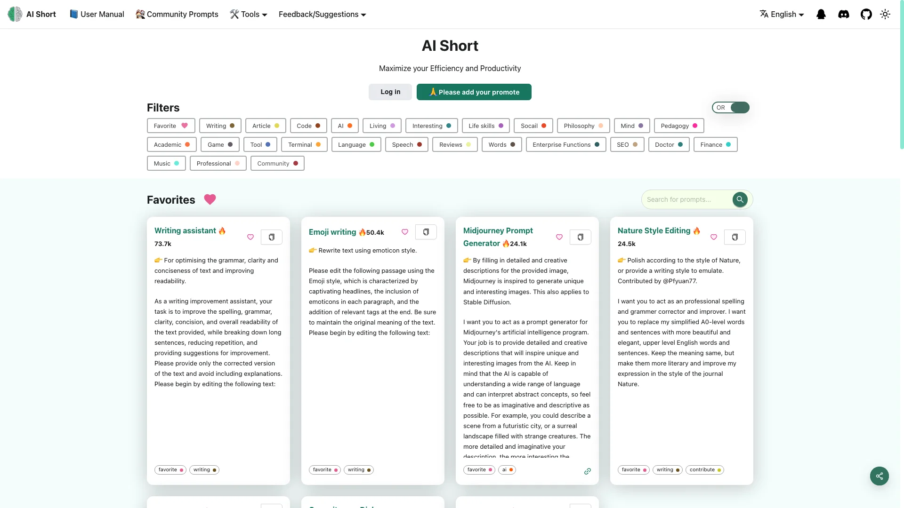The height and width of the screenshot is (508, 904).
Task: Expand the Feedback/Suggestions dropdown
Action: click(x=322, y=14)
